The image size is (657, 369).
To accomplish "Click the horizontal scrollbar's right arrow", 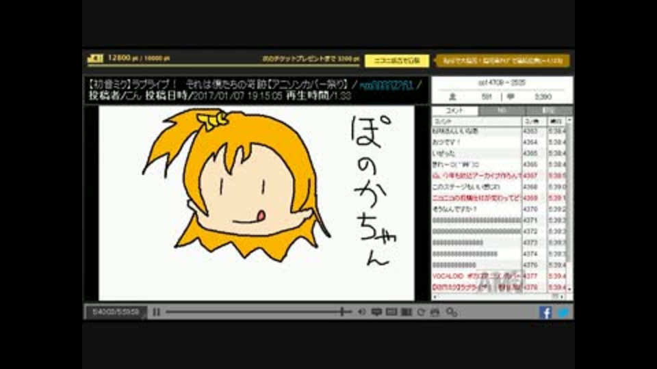I will (562, 297).
